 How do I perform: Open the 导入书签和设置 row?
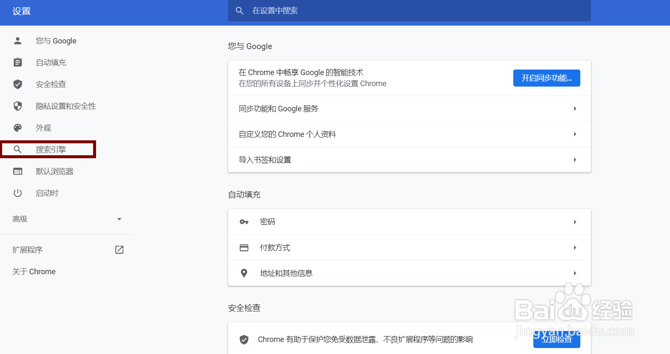pos(410,160)
